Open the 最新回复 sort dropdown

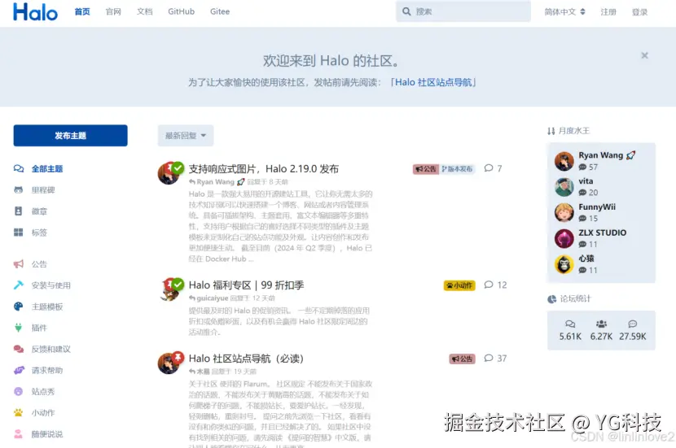coord(186,136)
